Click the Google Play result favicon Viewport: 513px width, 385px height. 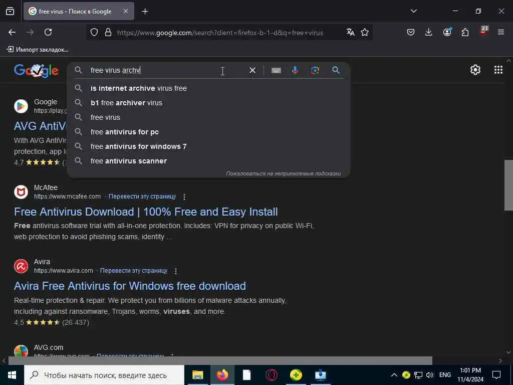(x=21, y=106)
